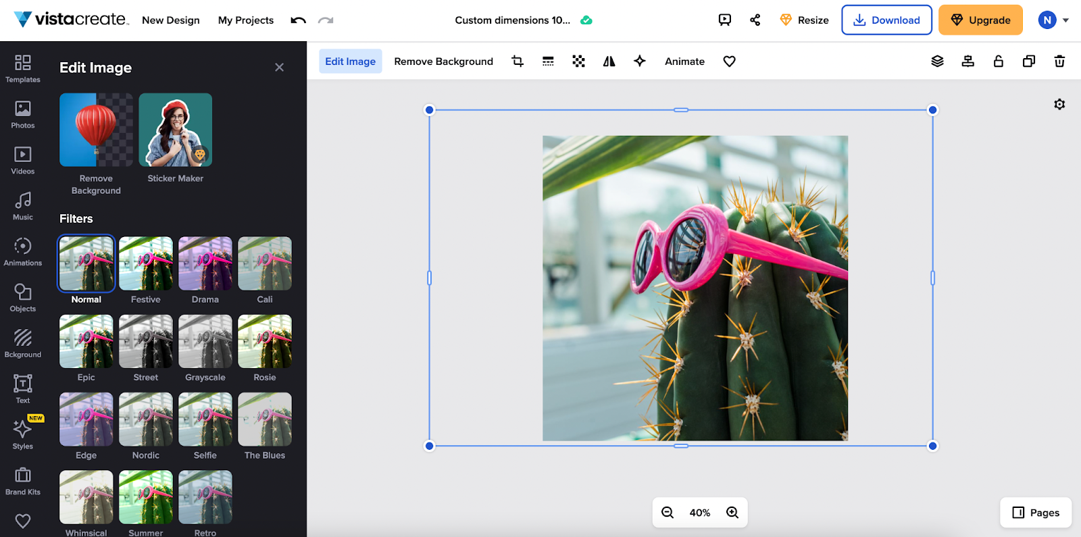Toggle the lock on selected image

click(x=998, y=61)
